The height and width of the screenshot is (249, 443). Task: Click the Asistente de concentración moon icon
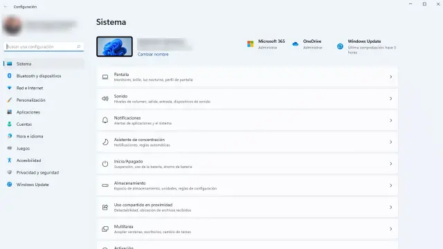pos(105,142)
